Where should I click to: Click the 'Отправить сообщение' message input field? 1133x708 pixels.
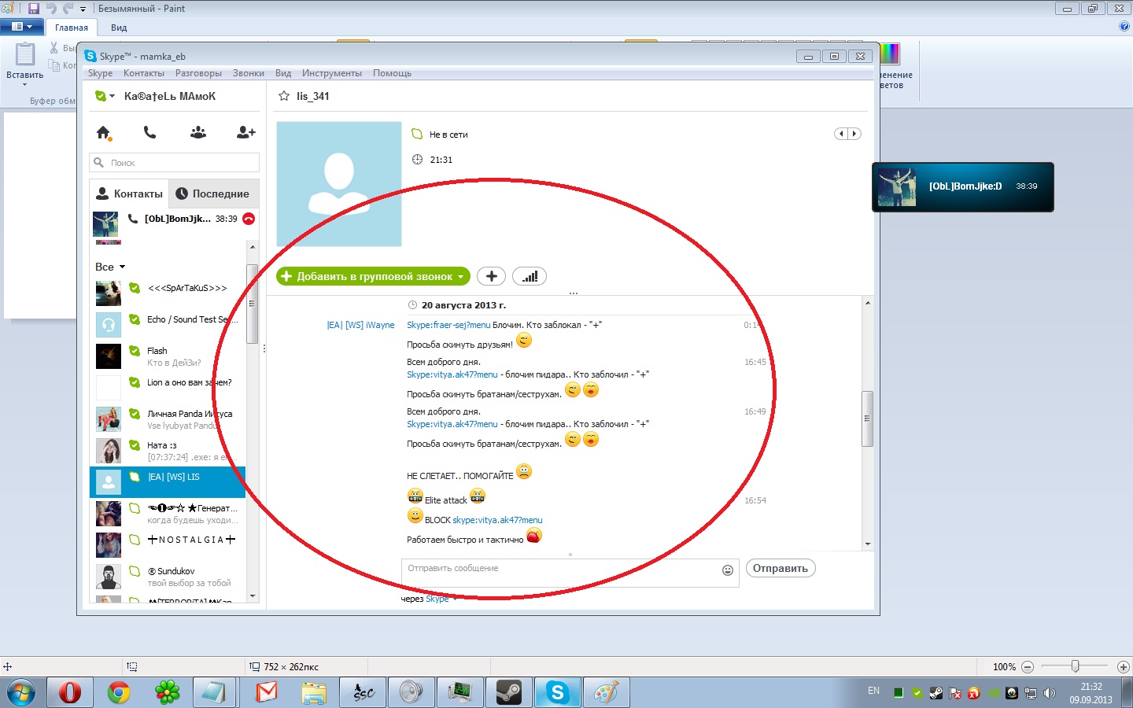click(x=570, y=572)
